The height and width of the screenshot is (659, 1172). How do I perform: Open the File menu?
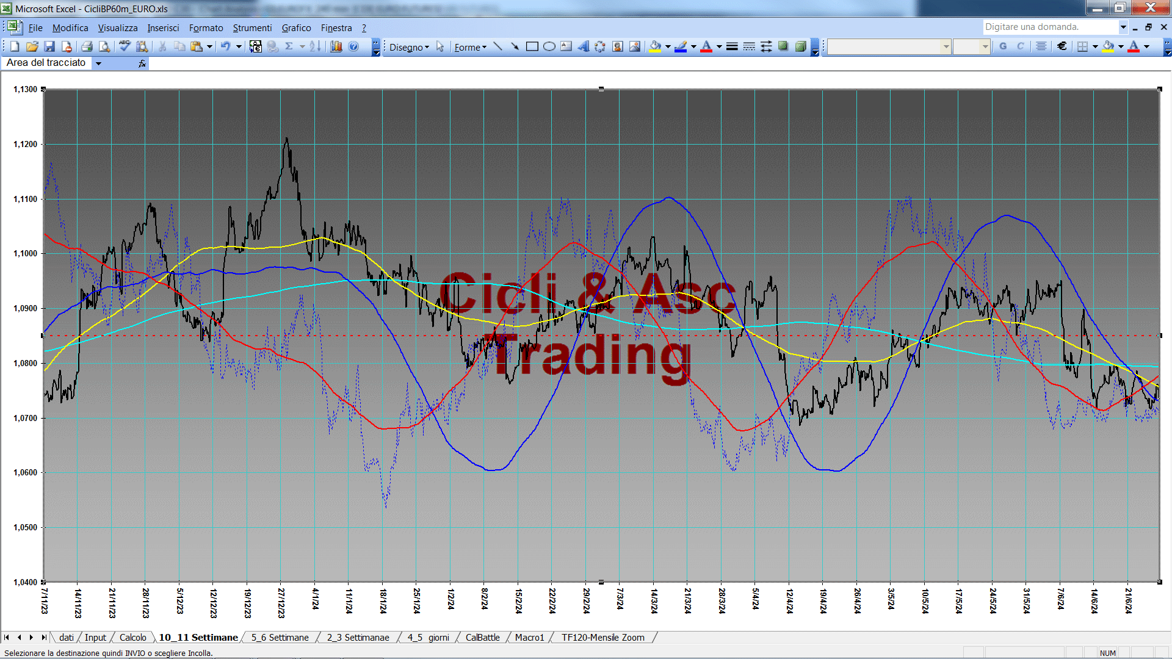pyautogui.click(x=35, y=28)
